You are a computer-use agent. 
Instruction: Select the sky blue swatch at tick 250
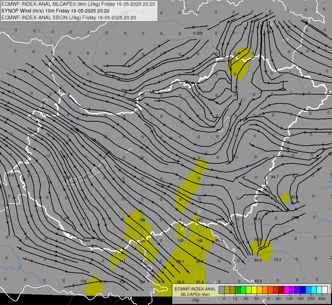coord(309,290)
